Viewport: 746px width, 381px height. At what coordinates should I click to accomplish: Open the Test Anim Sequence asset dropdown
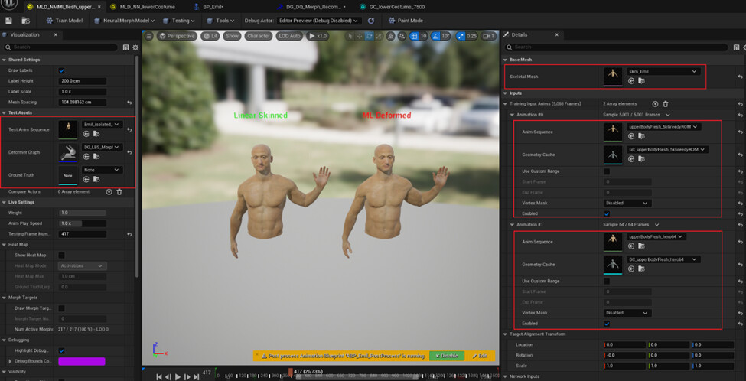[x=102, y=125]
